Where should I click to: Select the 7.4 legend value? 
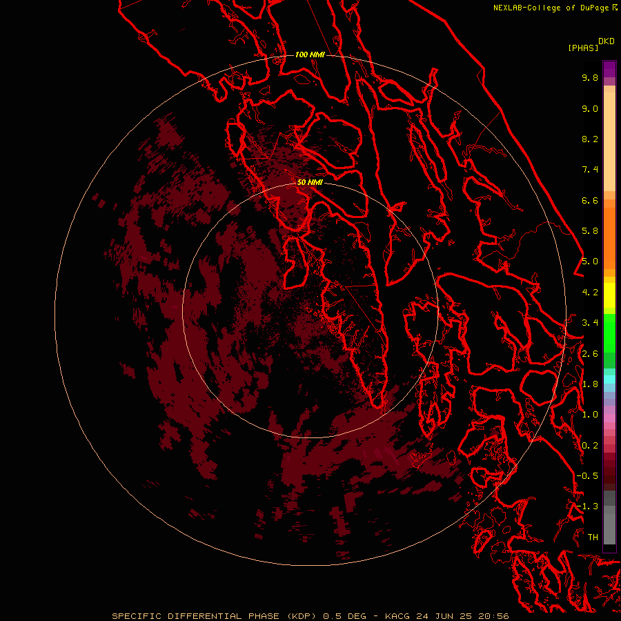[x=590, y=170]
